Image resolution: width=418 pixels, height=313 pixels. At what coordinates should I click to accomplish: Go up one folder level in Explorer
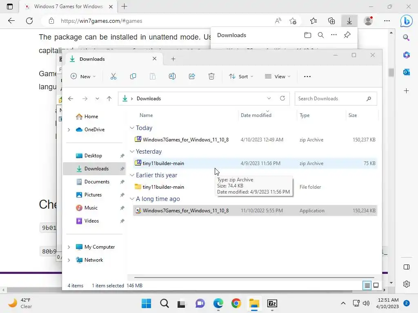coord(109,99)
